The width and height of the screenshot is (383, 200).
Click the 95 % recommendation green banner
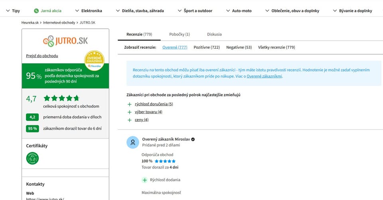(x=65, y=76)
